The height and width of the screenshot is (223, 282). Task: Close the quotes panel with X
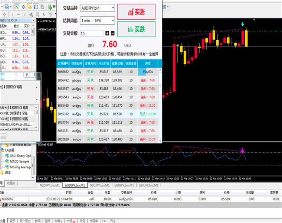click(x=33, y=20)
